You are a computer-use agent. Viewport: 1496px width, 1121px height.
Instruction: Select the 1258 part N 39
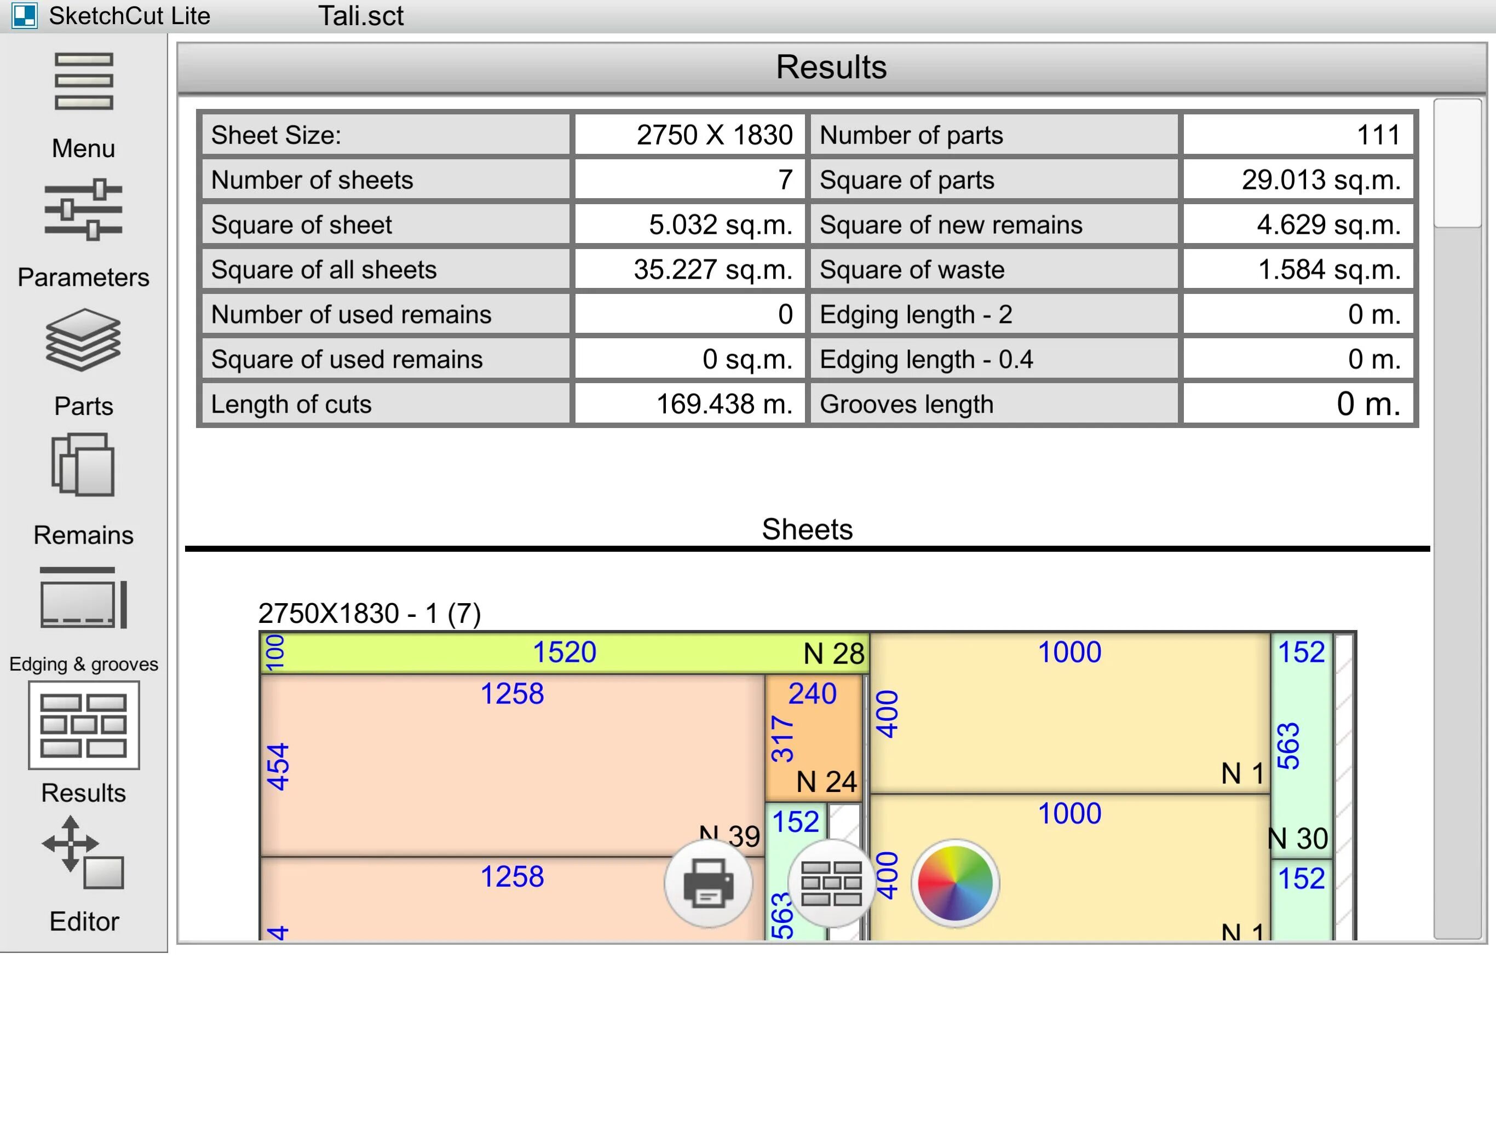pos(512,765)
